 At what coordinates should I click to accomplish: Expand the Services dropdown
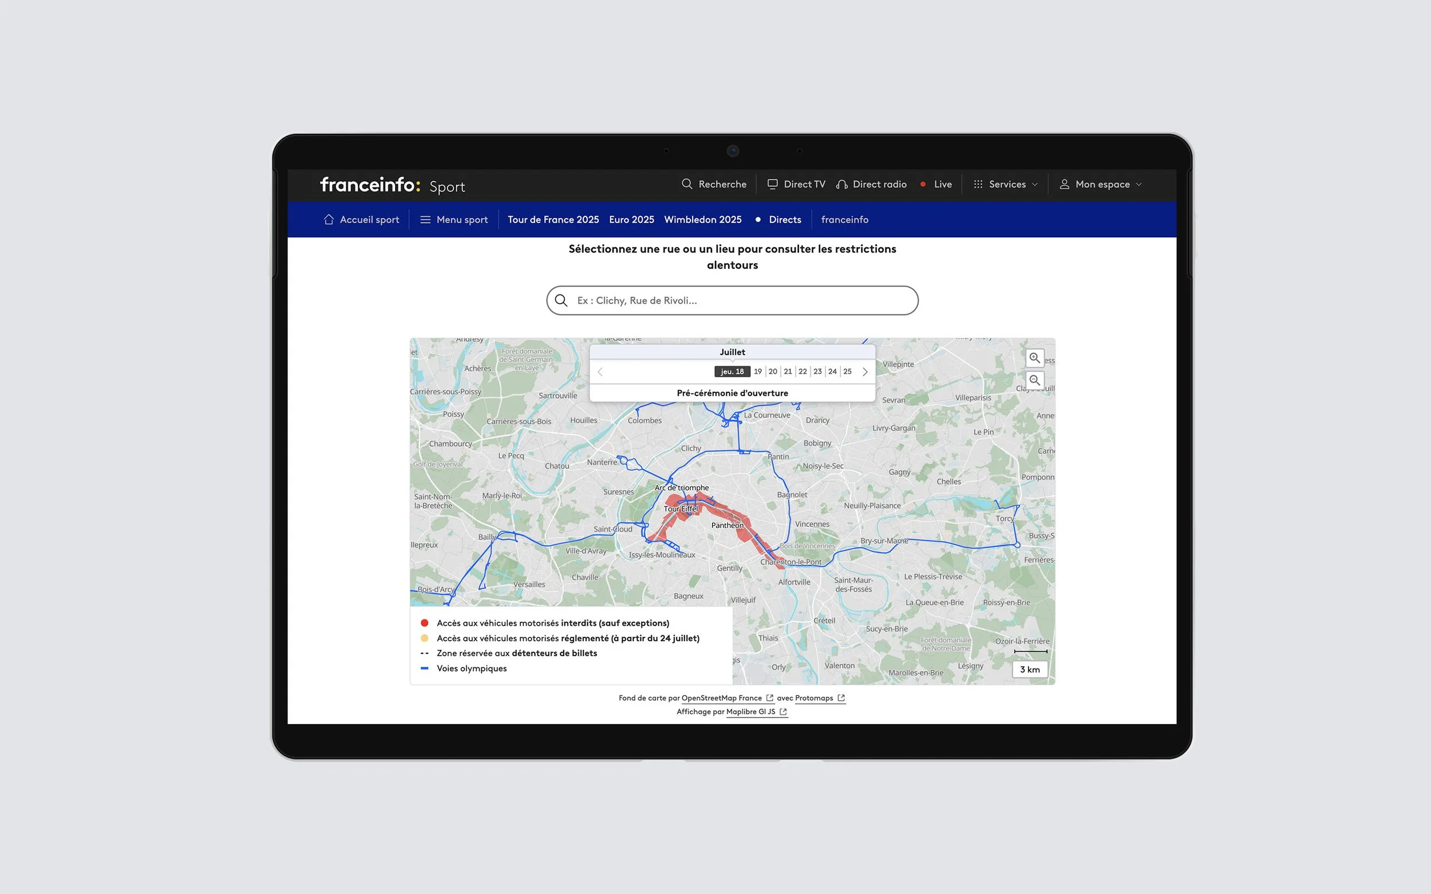click(x=1006, y=184)
